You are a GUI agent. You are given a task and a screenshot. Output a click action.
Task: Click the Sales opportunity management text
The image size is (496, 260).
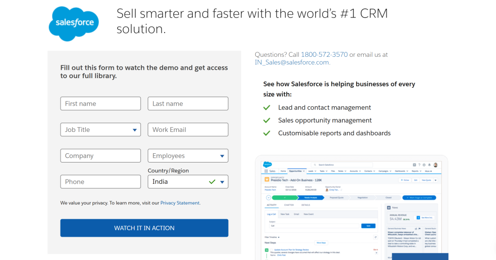(325, 120)
